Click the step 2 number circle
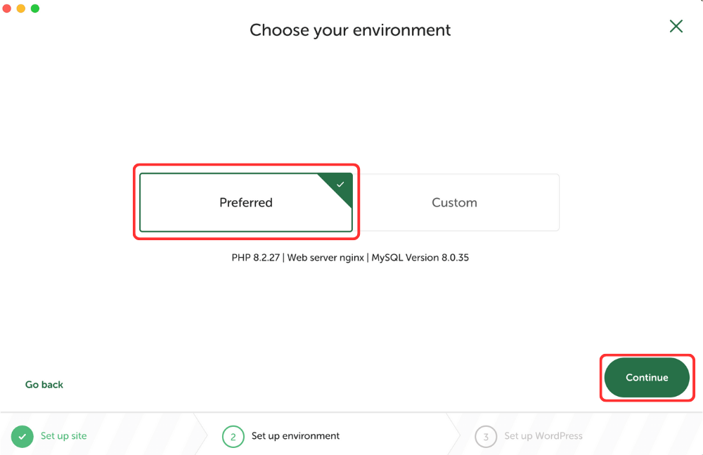The image size is (703, 455). [233, 437]
